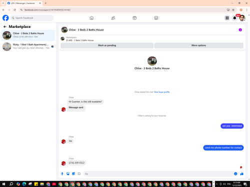
Task: Click the Chloe chat header title
Action: tap(86, 30)
